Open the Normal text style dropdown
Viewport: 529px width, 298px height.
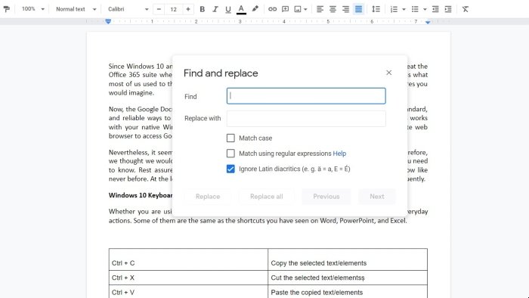[76, 9]
